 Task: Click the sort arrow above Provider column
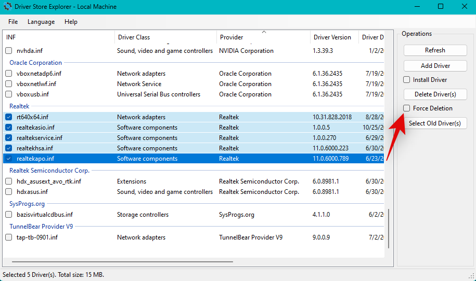[264, 32]
